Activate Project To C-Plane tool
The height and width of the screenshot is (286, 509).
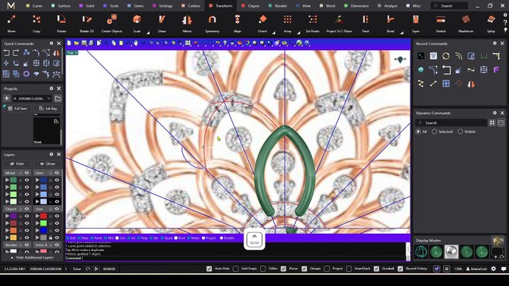coord(339,23)
